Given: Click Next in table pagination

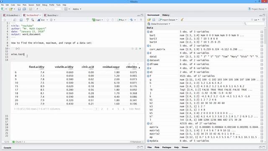Looking at the screenshot, I should tap(137, 109).
